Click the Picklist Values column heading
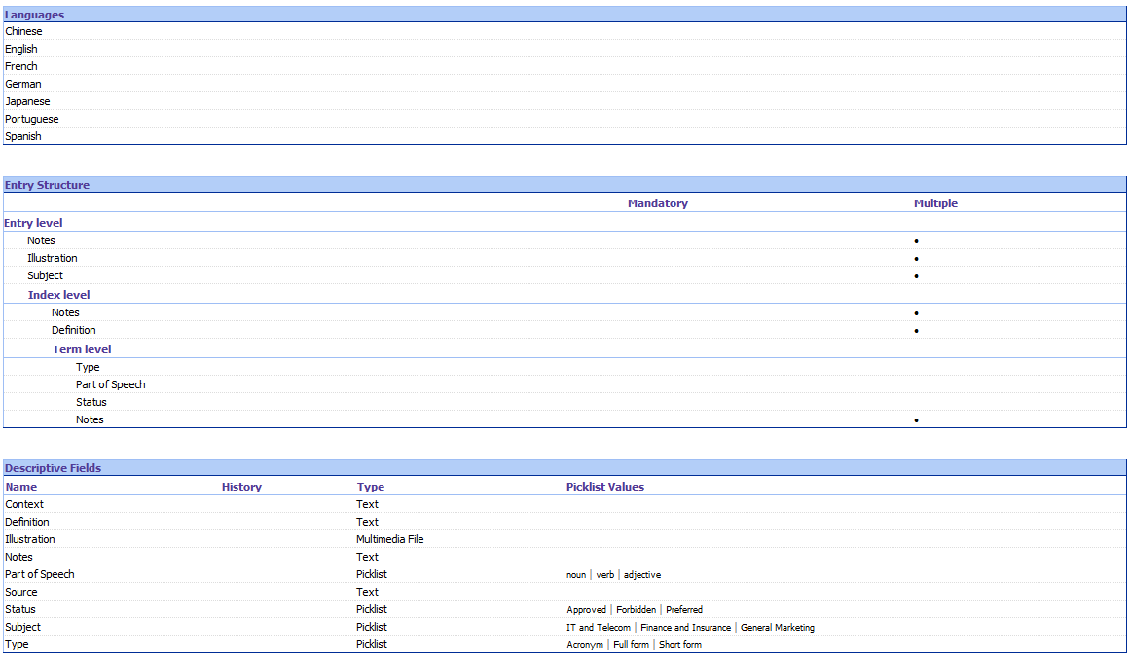 click(x=605, y=487)
